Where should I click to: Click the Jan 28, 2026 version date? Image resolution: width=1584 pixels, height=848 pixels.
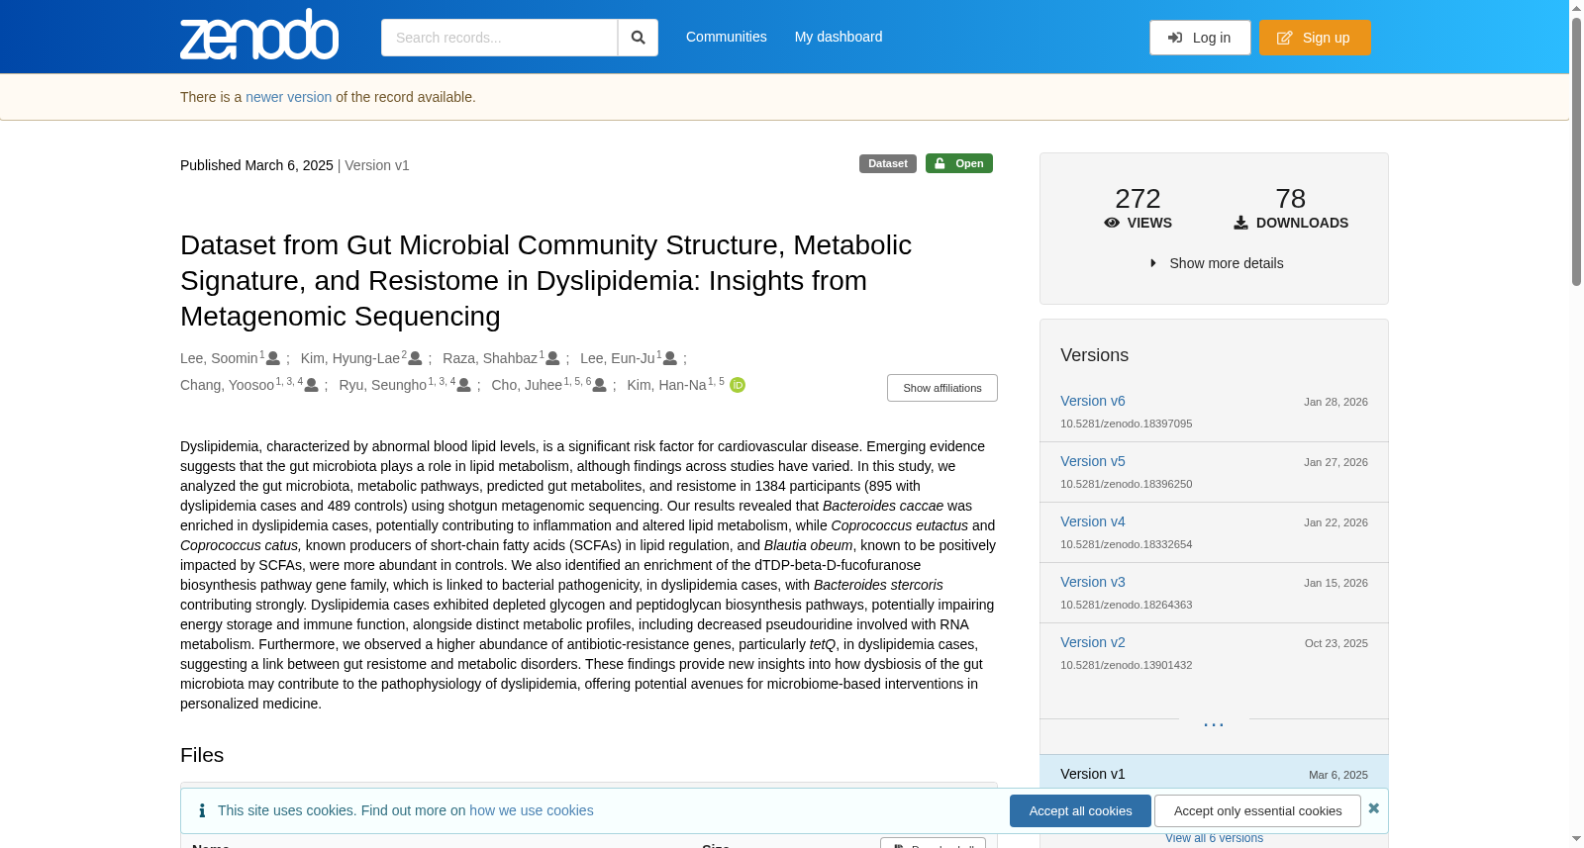pos(1336,402)
